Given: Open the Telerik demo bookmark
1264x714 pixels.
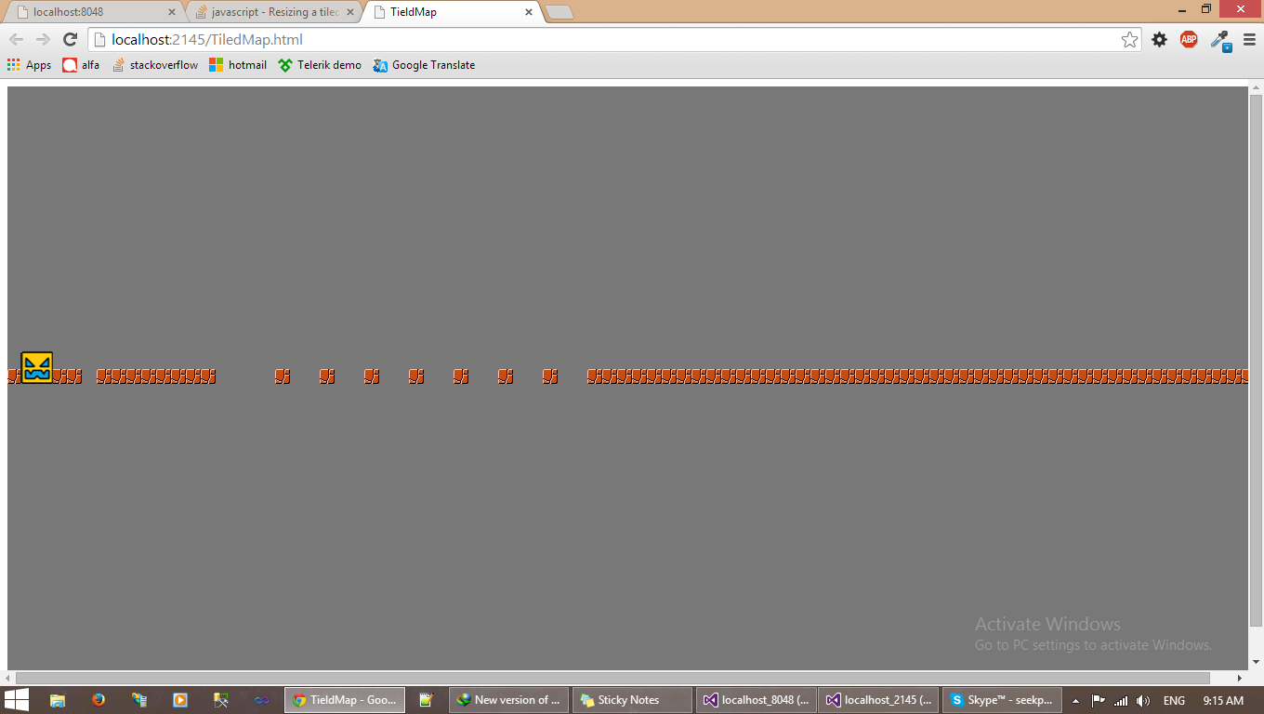Looking at the screenshot, I should [x=320, y=65].
